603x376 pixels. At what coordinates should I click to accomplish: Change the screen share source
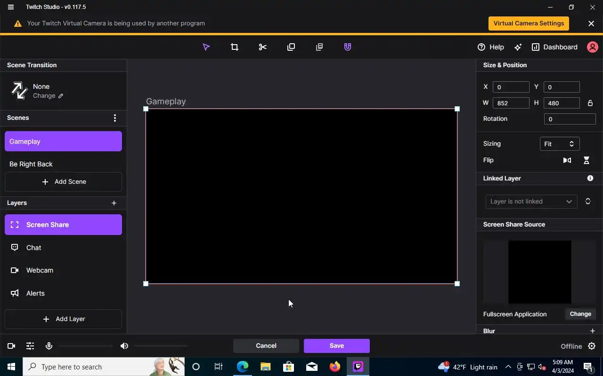[580, 314]
